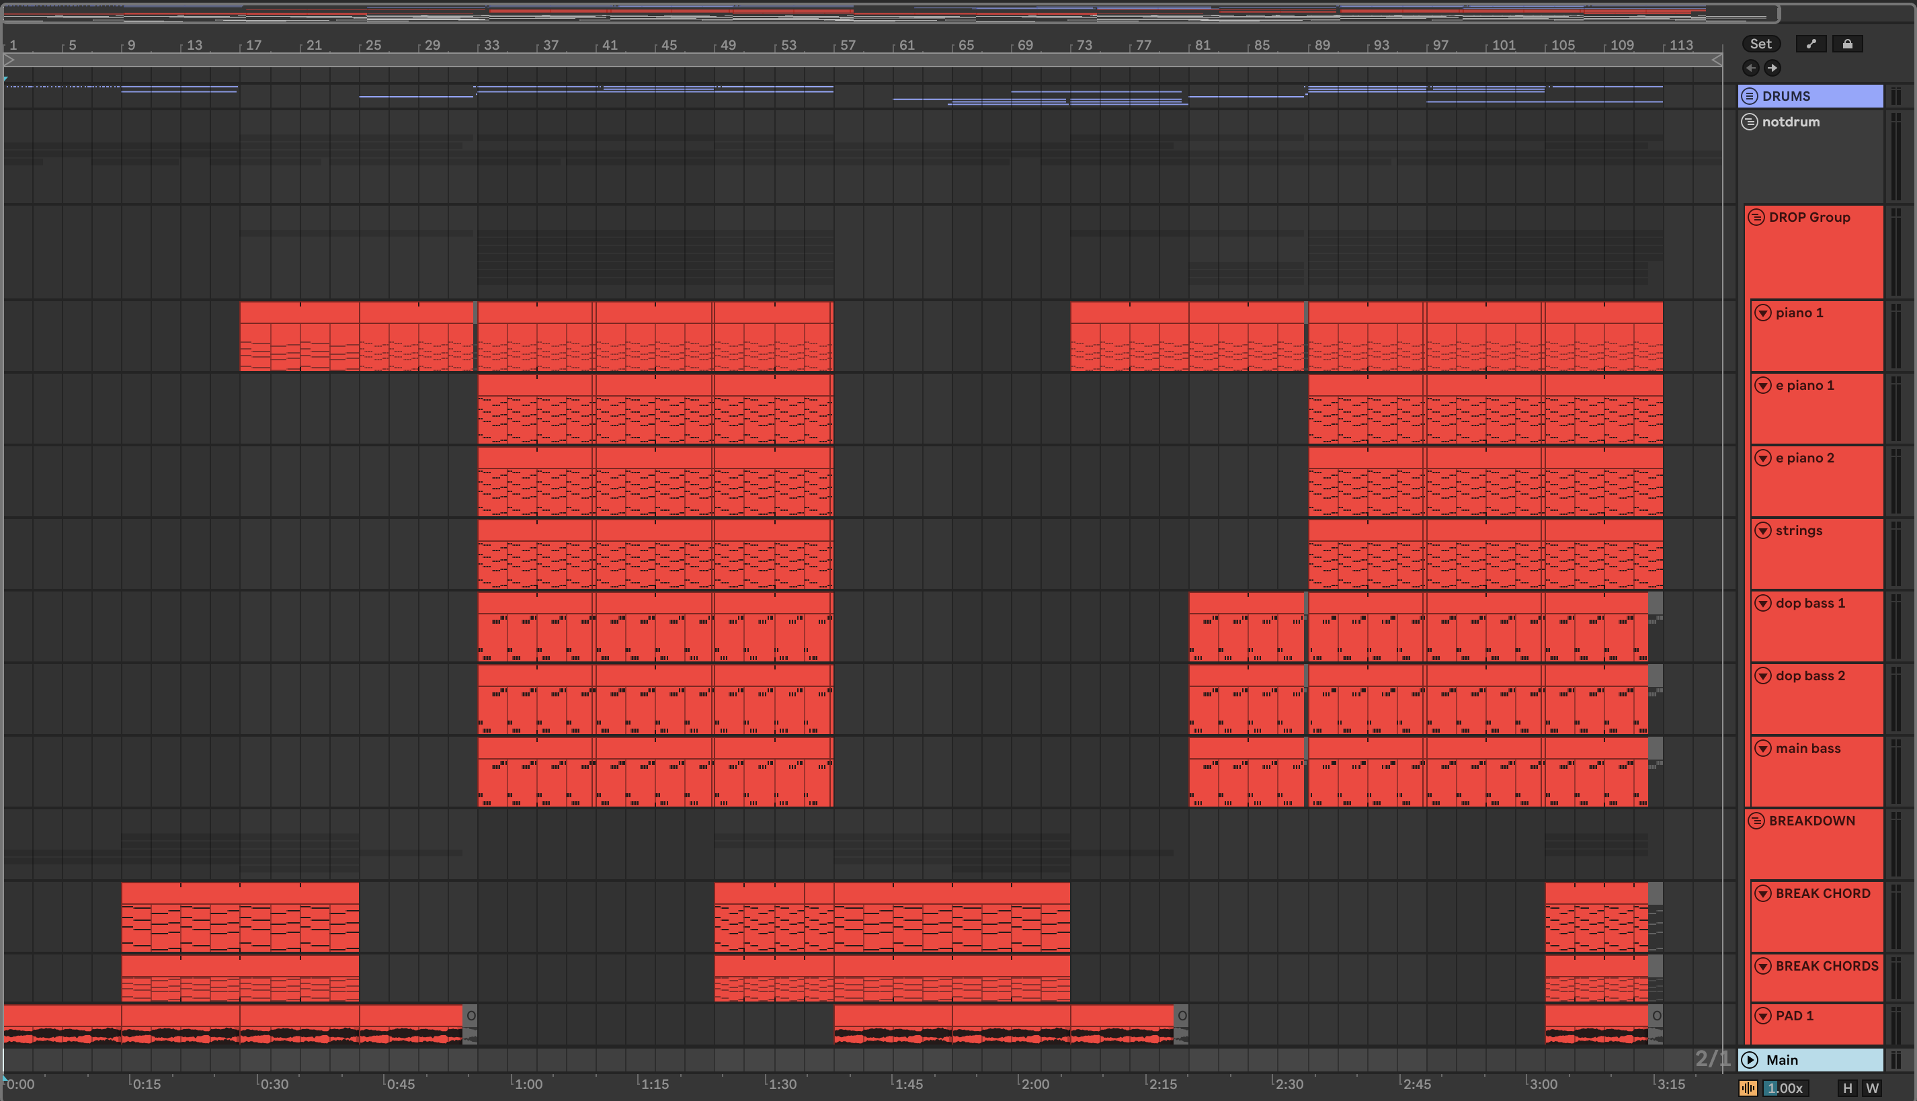1917x1101 pixels.
Task: Click fade handle on PAD 1 clip near bar 112
Action: (1656, 1016)
